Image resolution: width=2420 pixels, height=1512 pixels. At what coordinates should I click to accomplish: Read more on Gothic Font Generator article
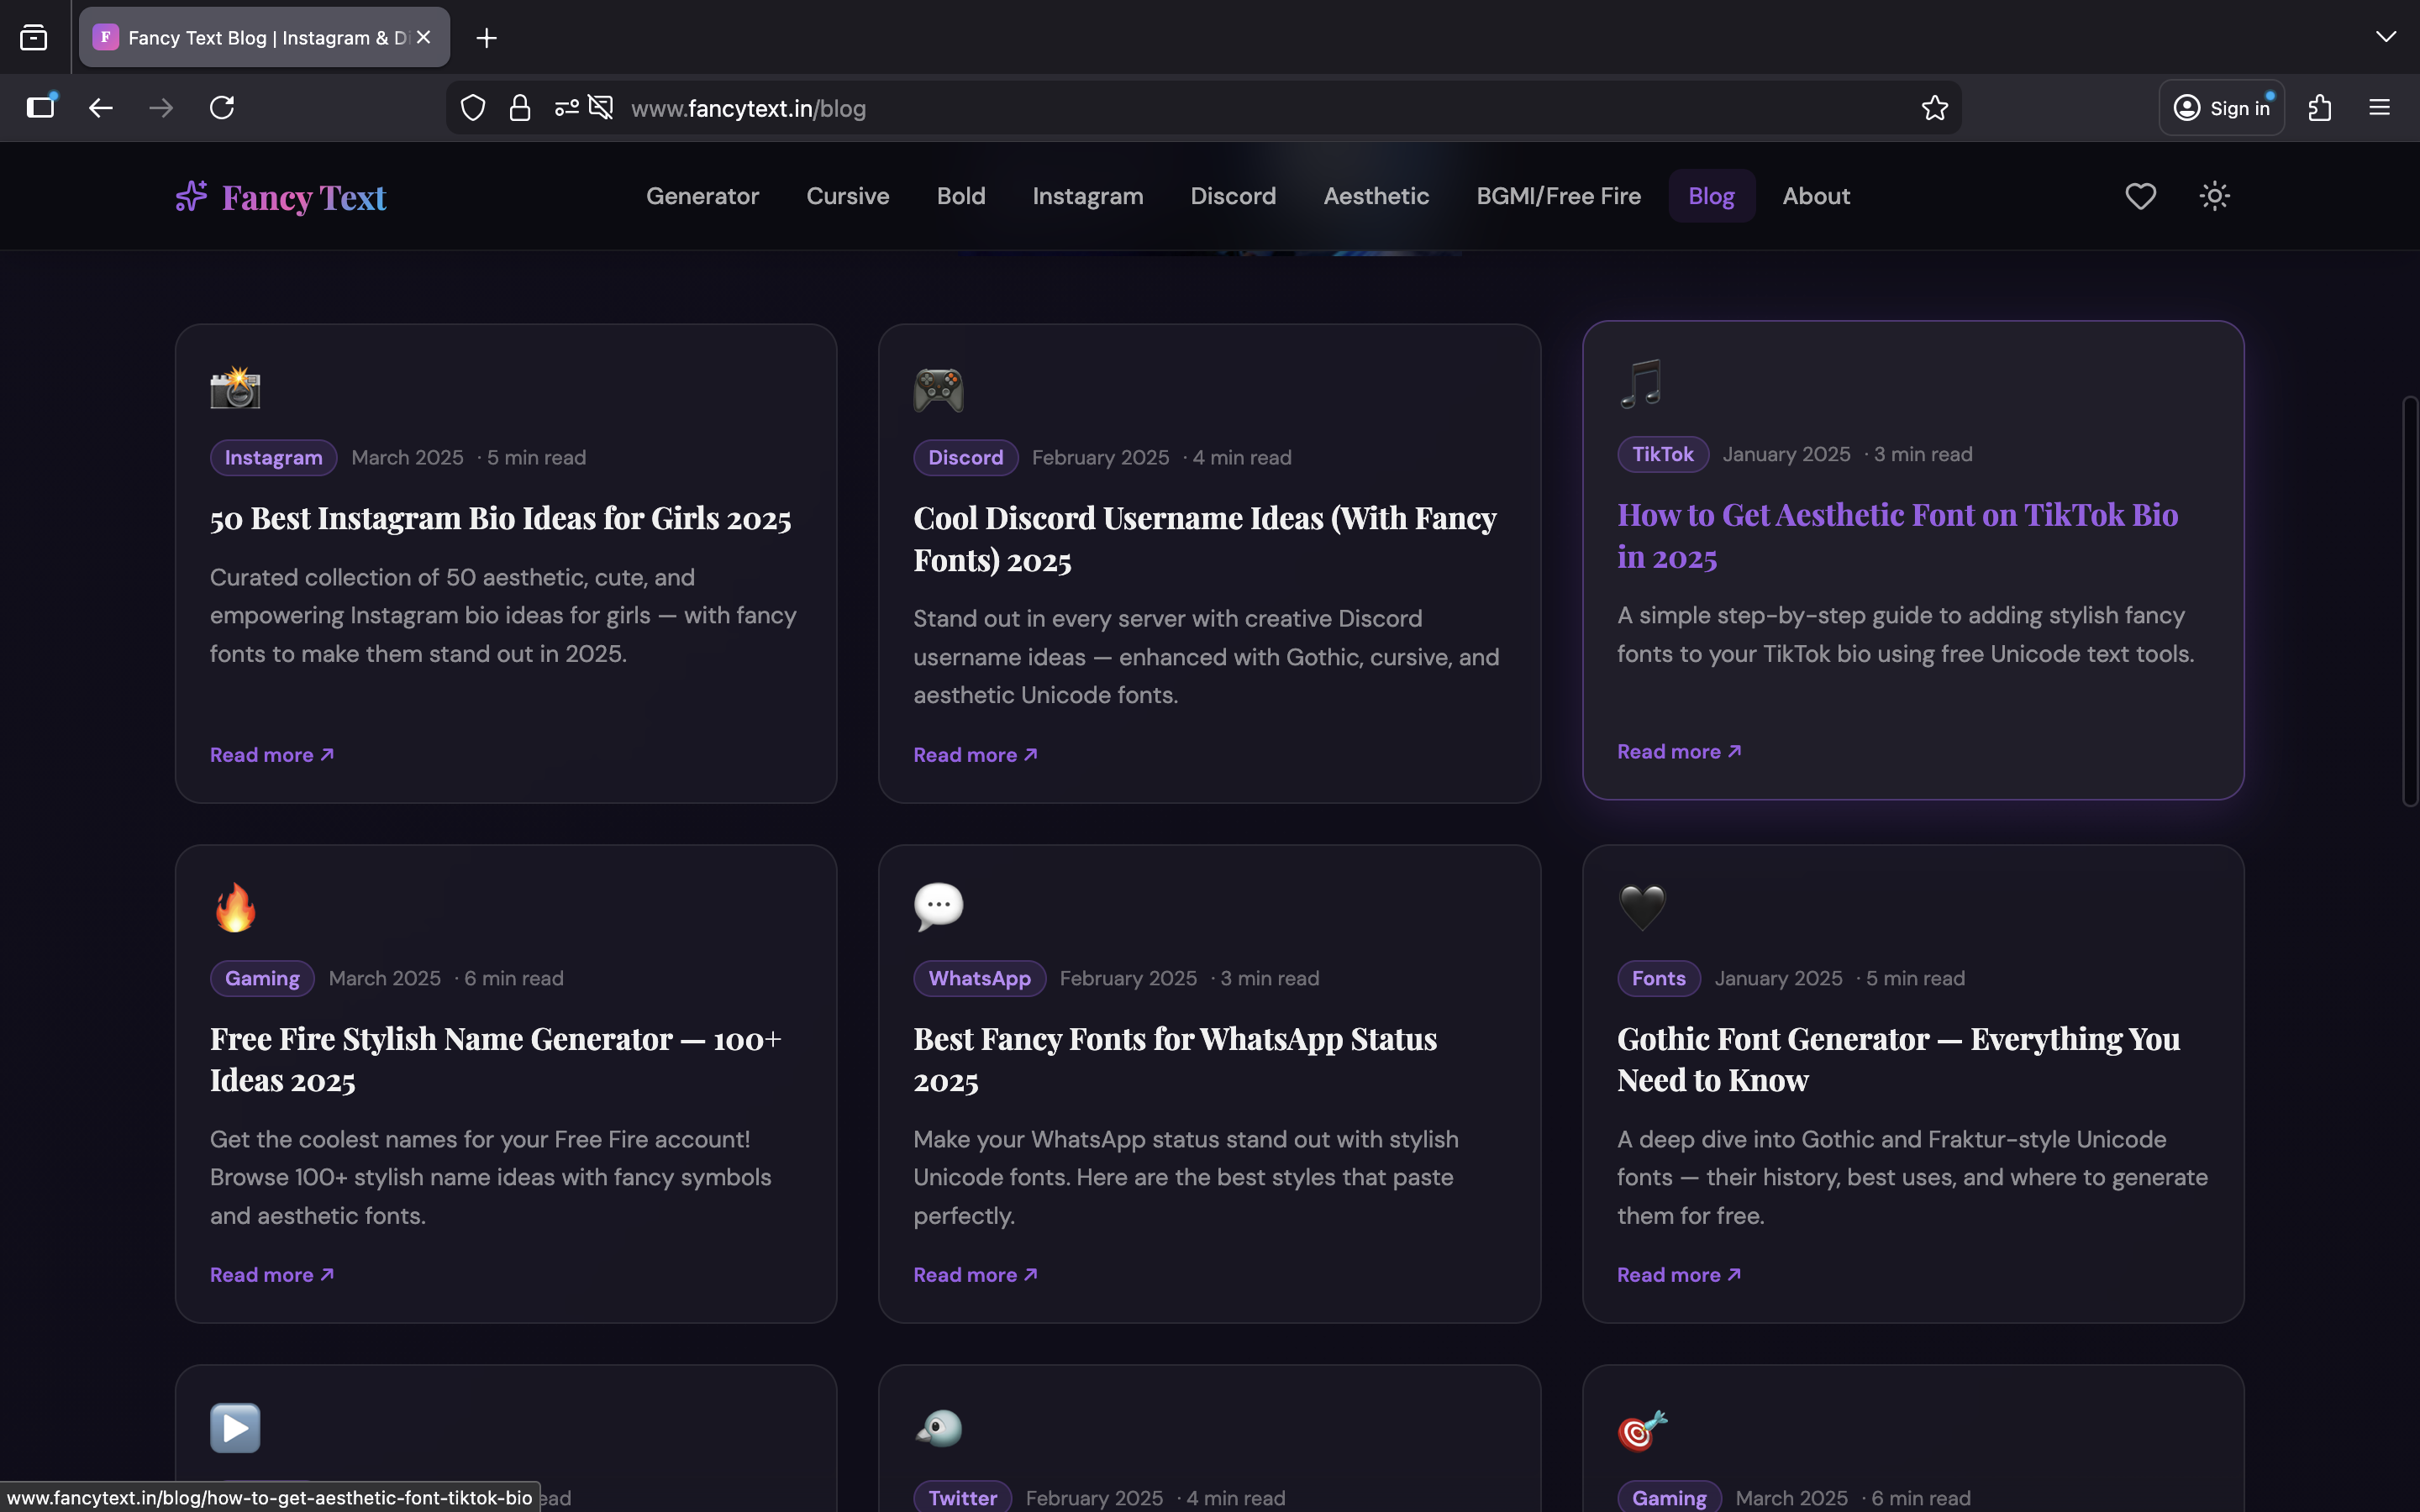pos(1678,1275)
